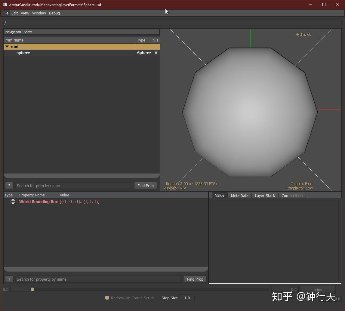Click the property list horizontal scrollbar

tap(106, 269)
